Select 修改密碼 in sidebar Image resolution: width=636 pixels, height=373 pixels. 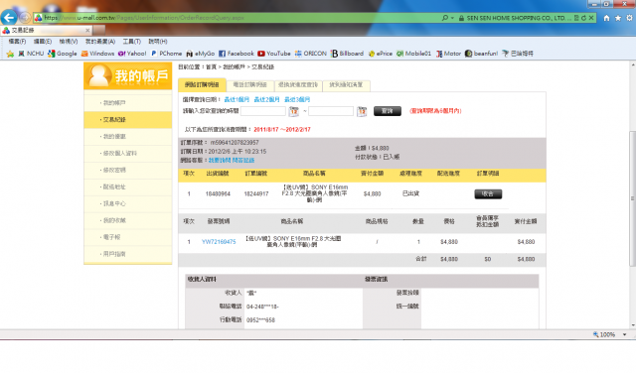click(x=128, y=170)
